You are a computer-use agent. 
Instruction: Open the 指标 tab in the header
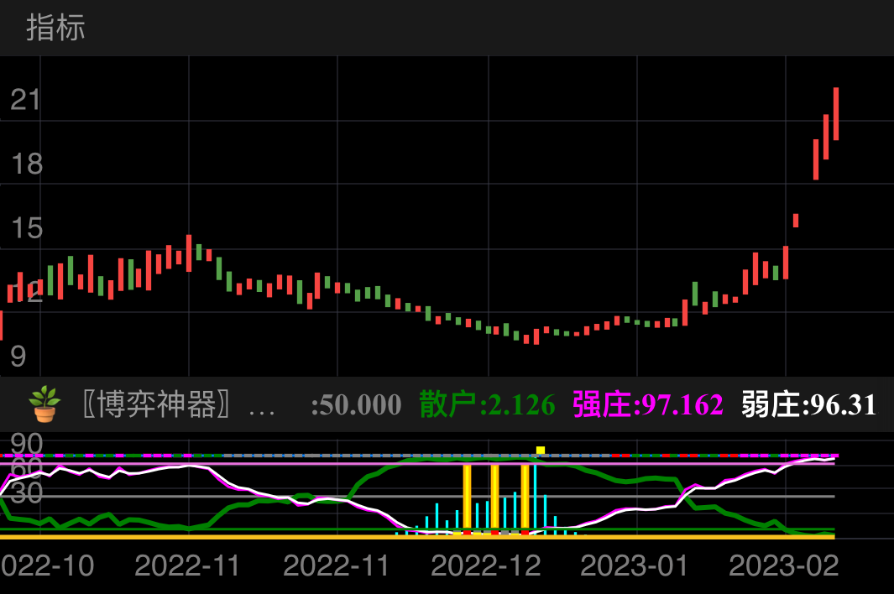[55, 28]
